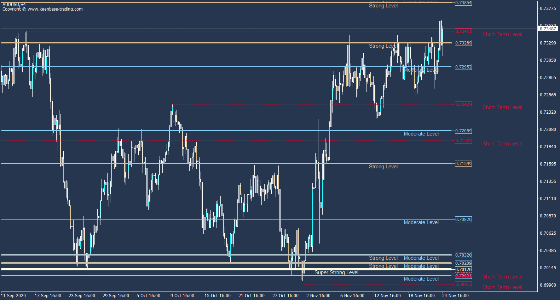Click 0.71355 on the price axis
Image resolution: width=560 pixels, height=300 pixels.
pyautogui.click(x=548, y=181)
